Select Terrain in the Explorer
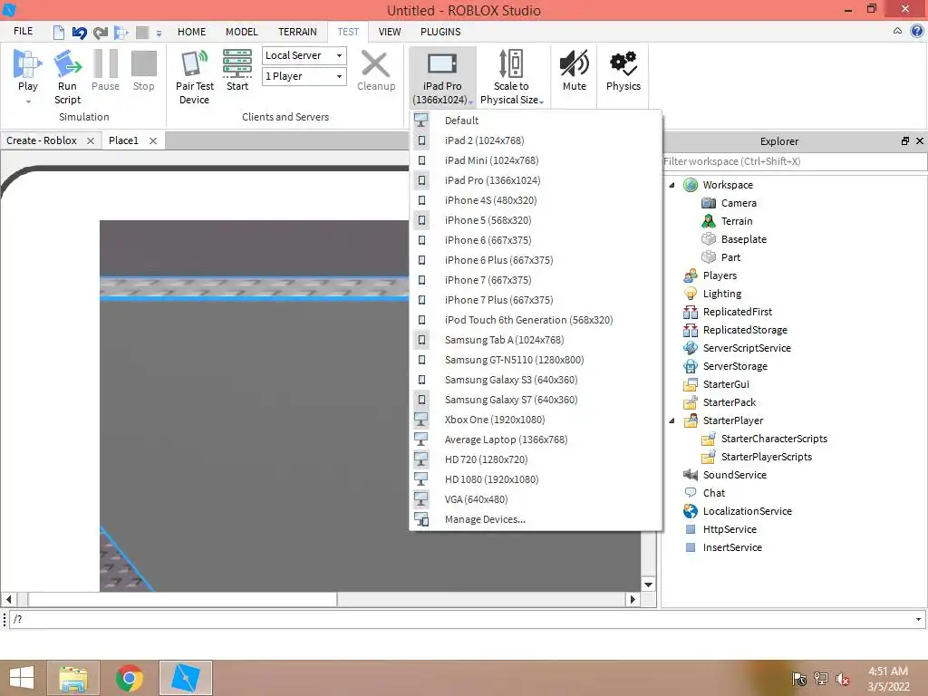928x696 pixels. pos(737,221)
